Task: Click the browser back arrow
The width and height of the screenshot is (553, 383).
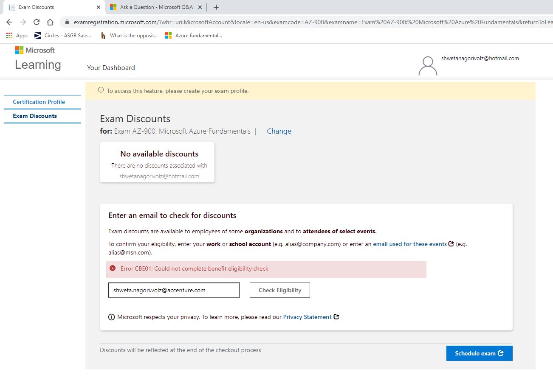Action: (x=9, y=22)
